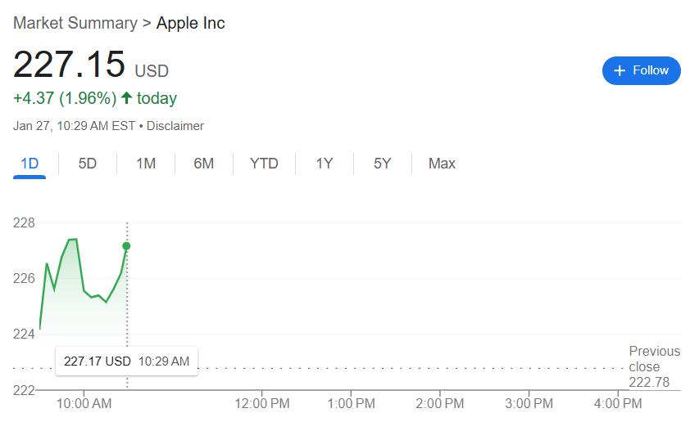Click the Apple Inc breadcrumb title
Image resolution: width=699 pixels, height=422 pixels.
click(190, 23)
